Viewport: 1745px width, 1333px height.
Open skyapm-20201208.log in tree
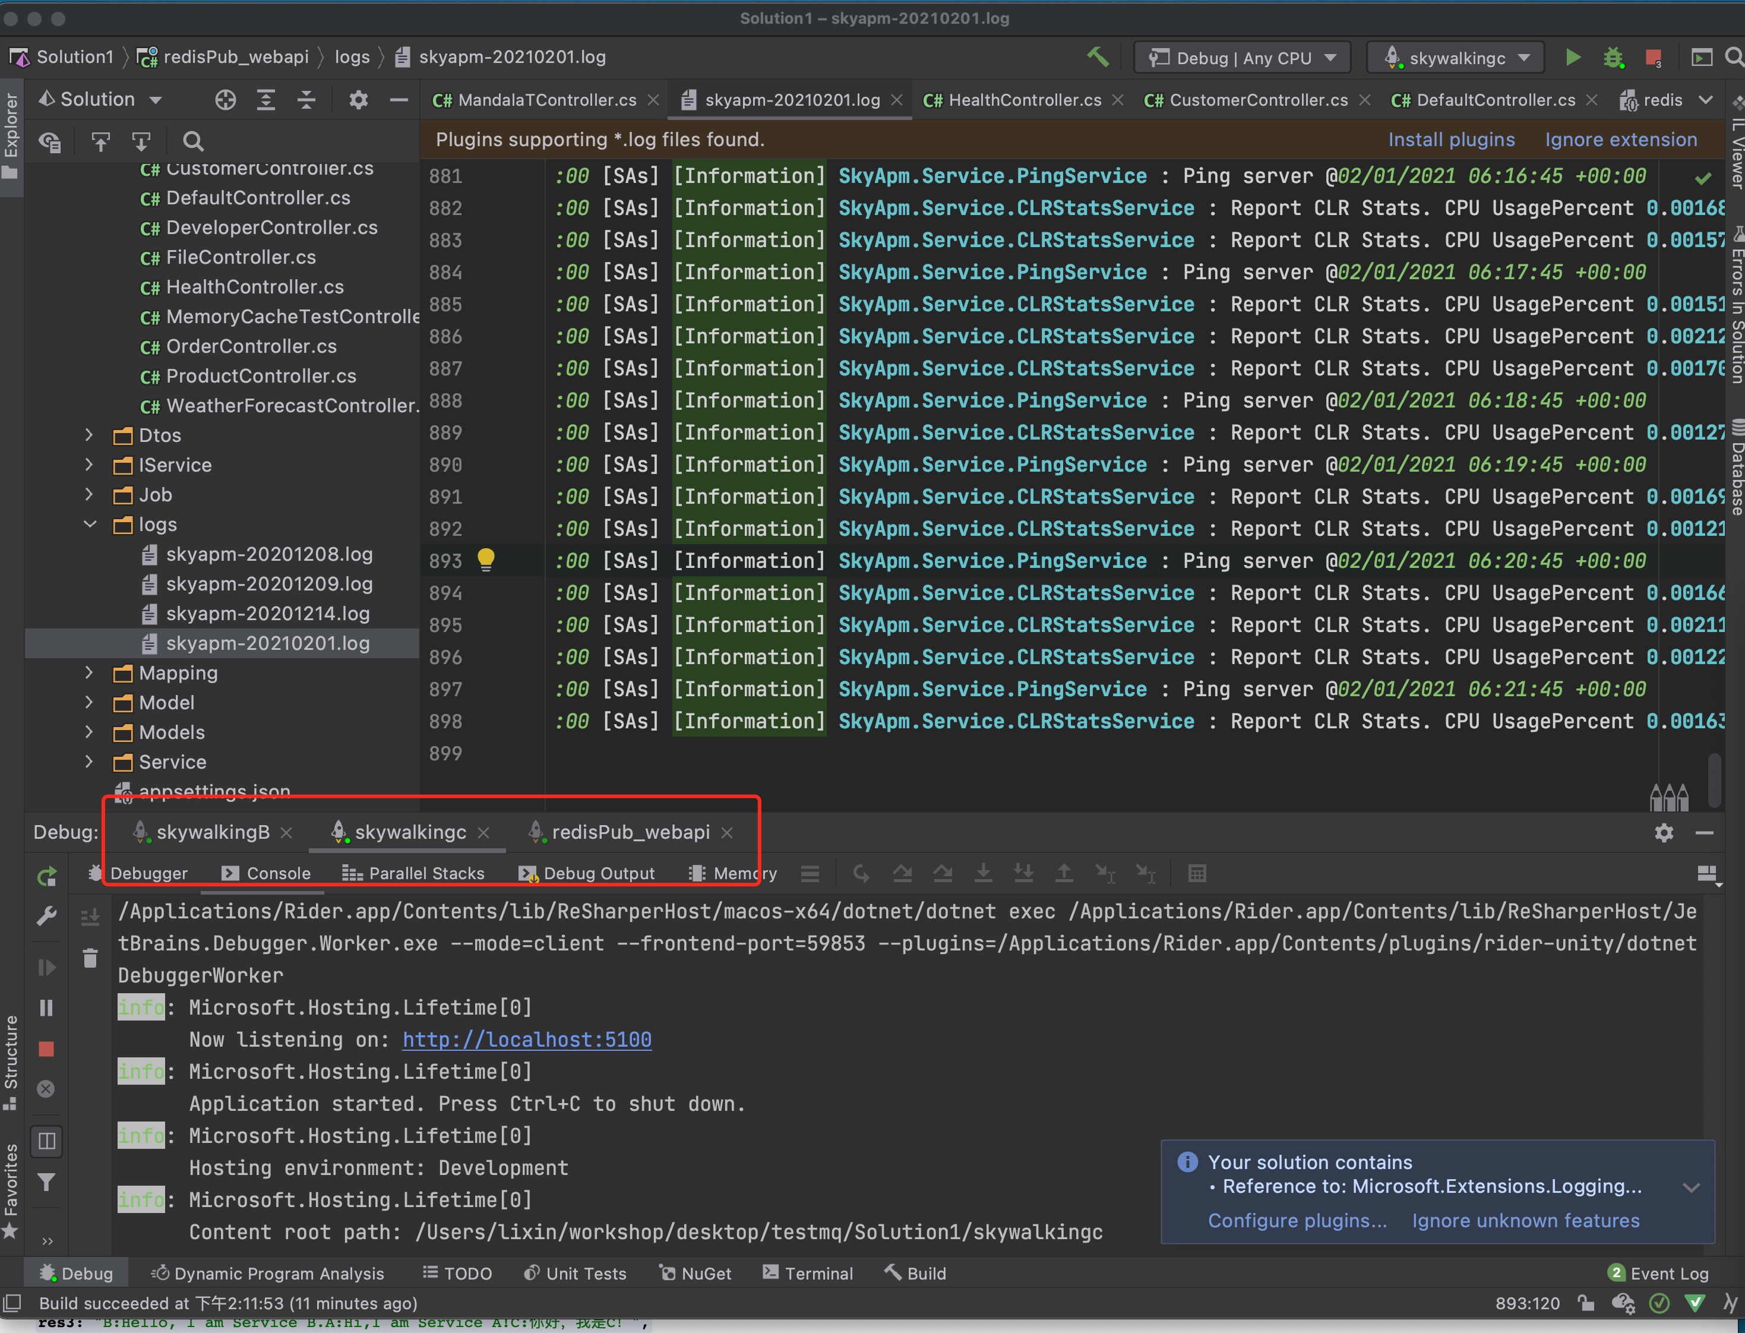pyautogui.click(x=269, y=554)
